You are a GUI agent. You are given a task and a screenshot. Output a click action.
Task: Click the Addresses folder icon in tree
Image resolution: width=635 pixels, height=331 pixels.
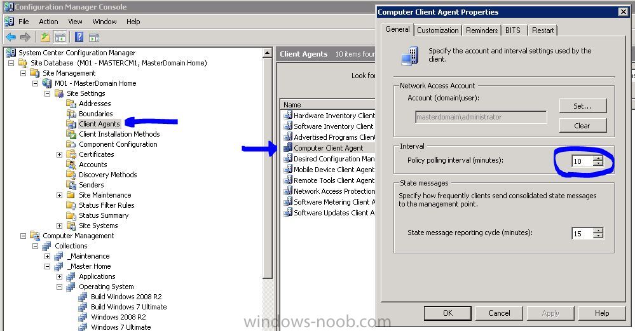[x=71, y=104]
